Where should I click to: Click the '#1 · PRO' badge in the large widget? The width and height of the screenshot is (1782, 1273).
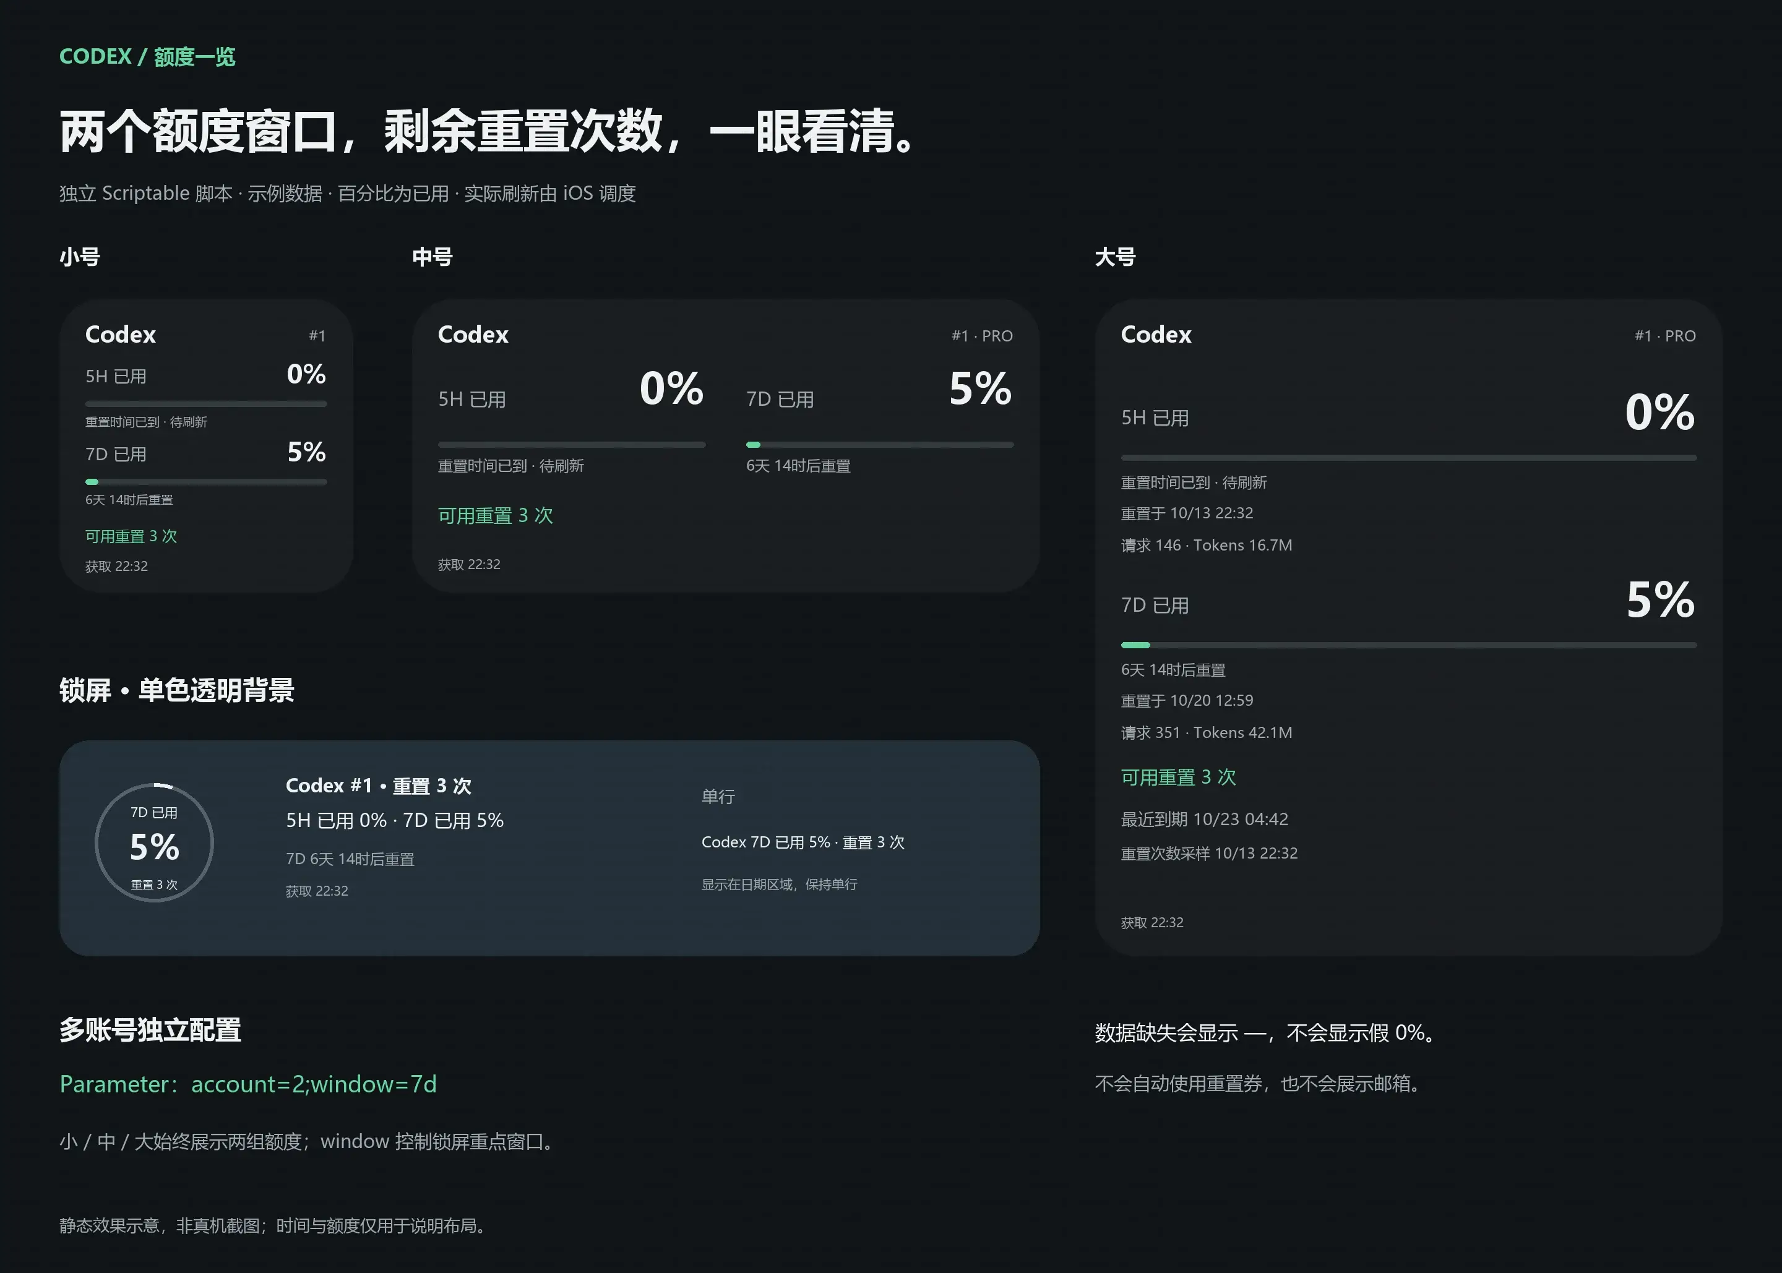click(x=1665, y=335)
